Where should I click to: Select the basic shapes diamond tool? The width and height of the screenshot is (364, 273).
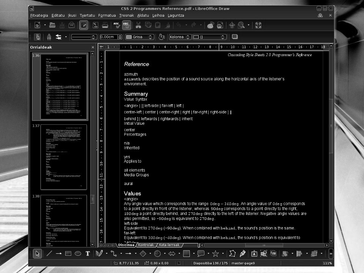(x=143, y=254)
